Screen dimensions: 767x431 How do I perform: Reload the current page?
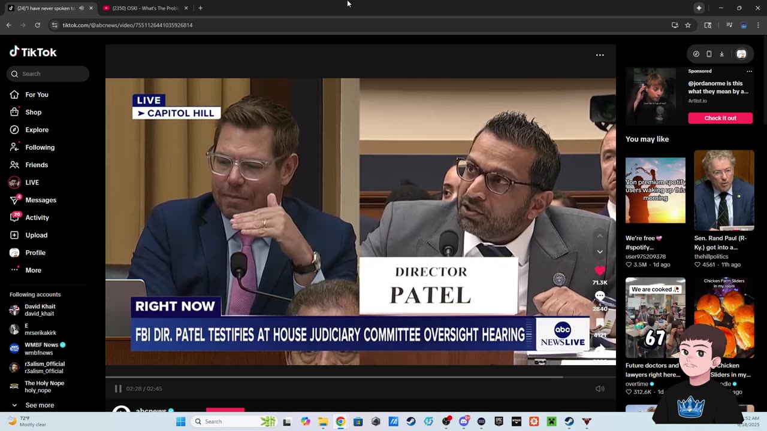[37, 25]
